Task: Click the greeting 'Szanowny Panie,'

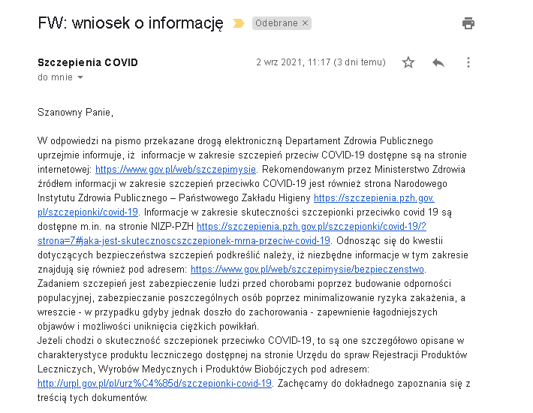Action: point(76,113)
